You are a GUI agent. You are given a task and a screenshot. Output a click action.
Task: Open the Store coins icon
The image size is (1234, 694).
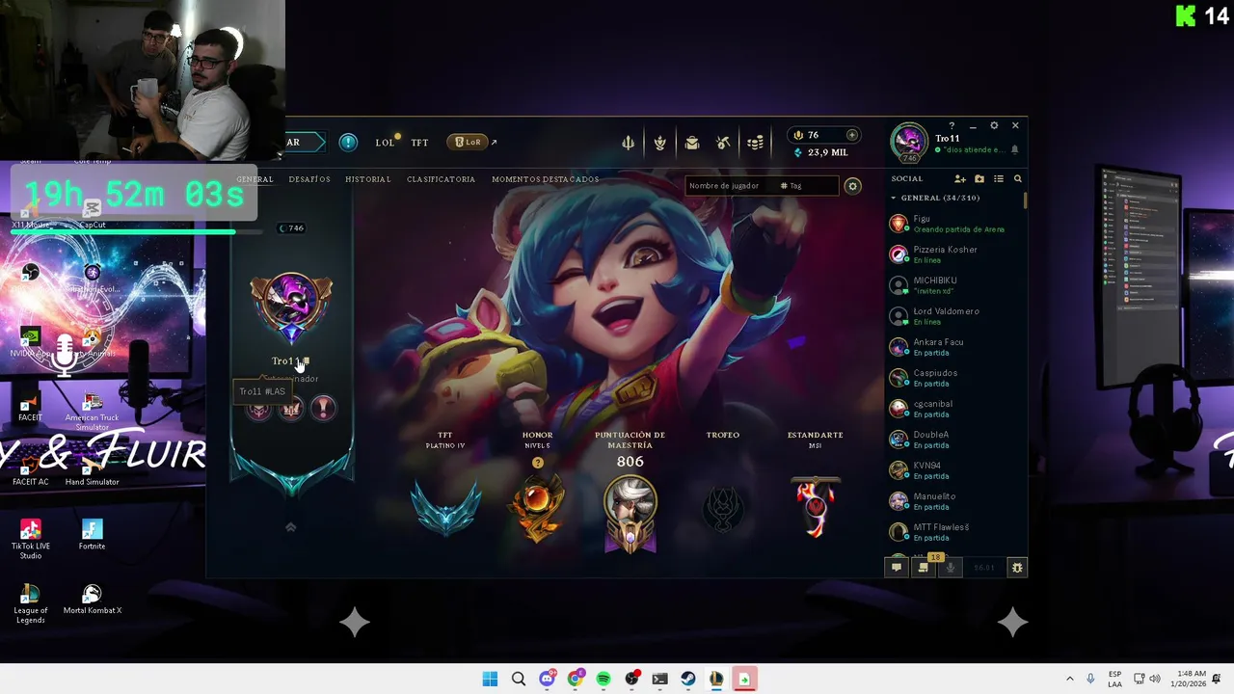pyautogui.click(x=755, y=143)
